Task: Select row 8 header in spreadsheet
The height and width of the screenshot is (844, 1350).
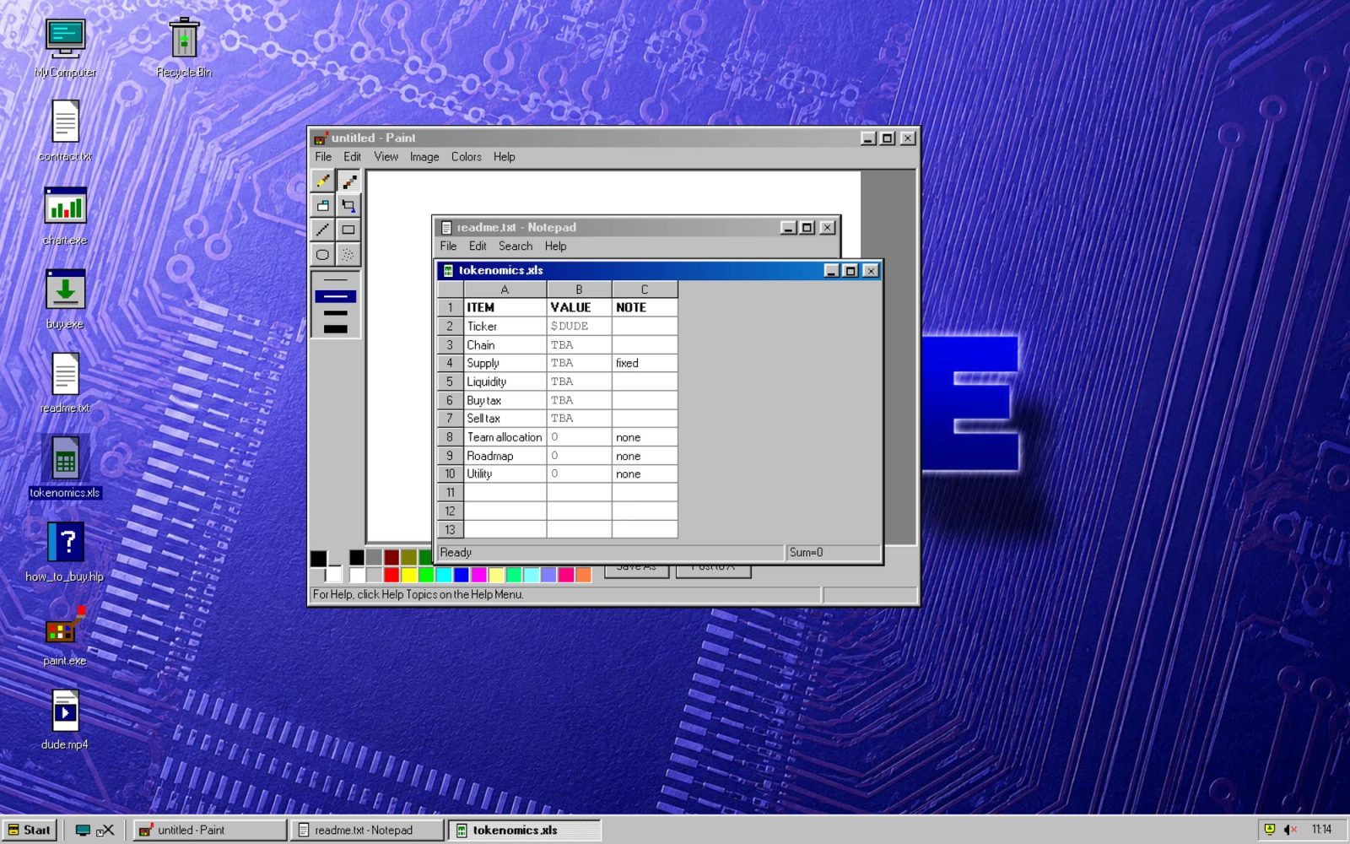Action: pyautogui.click(x=450, y=437)
